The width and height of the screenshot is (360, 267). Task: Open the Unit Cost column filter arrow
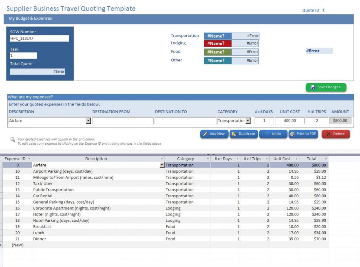296,159
